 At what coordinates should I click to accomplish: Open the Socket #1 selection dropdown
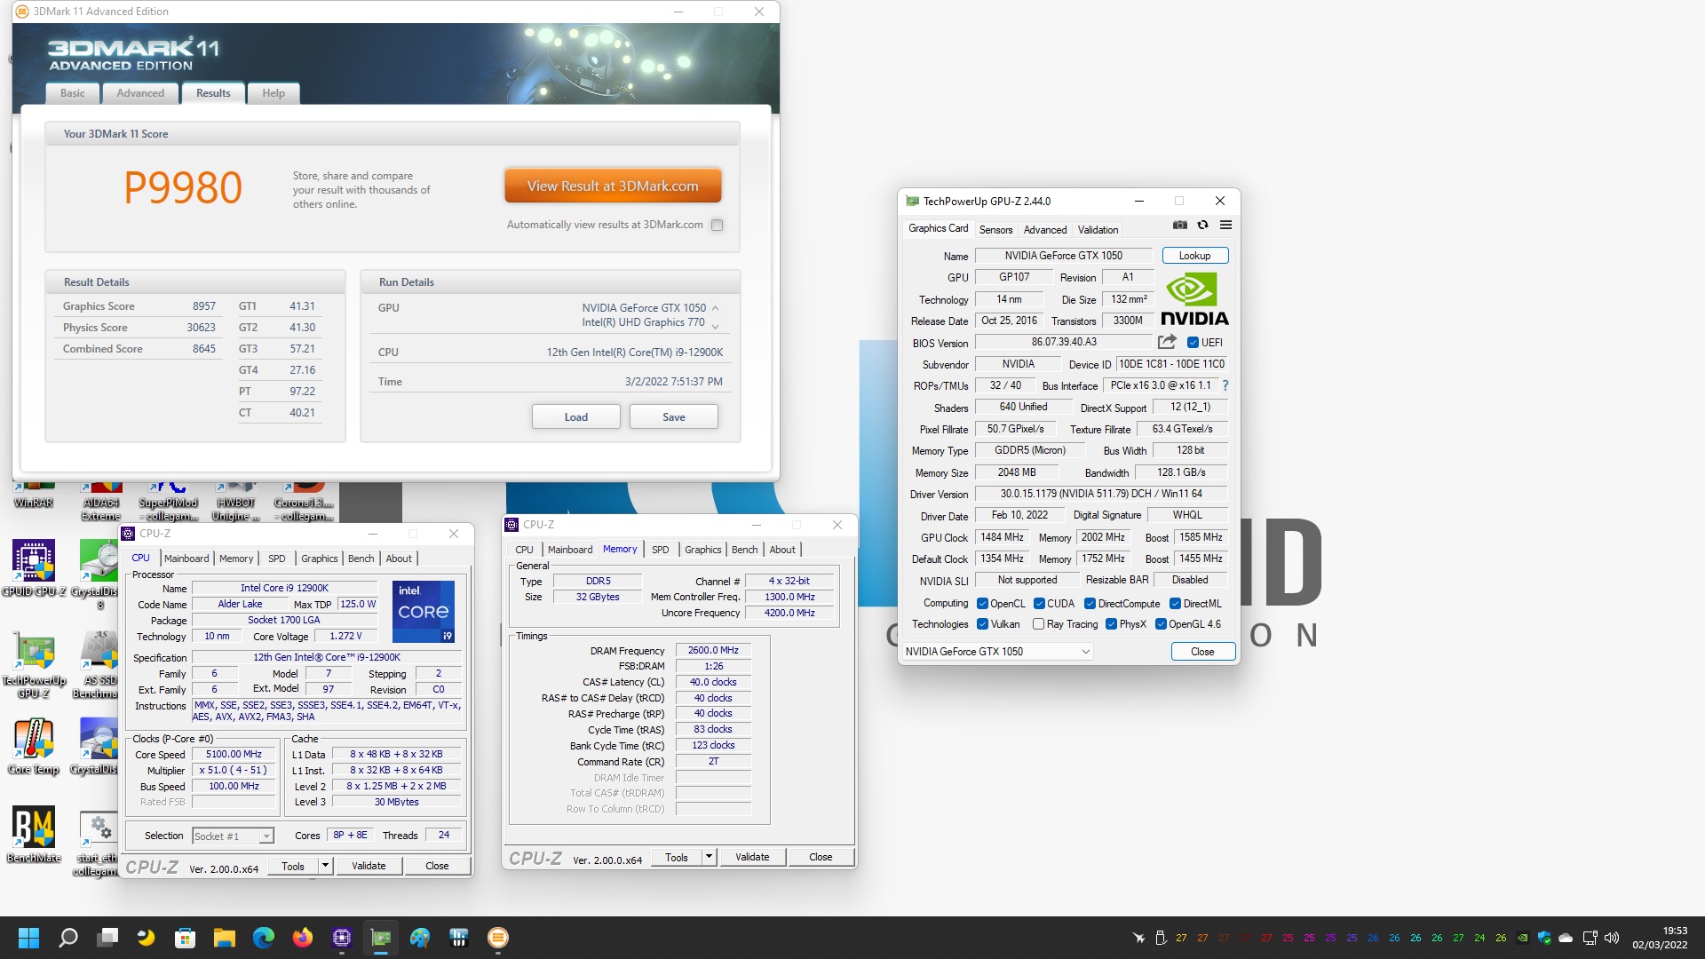click(233, 836)
